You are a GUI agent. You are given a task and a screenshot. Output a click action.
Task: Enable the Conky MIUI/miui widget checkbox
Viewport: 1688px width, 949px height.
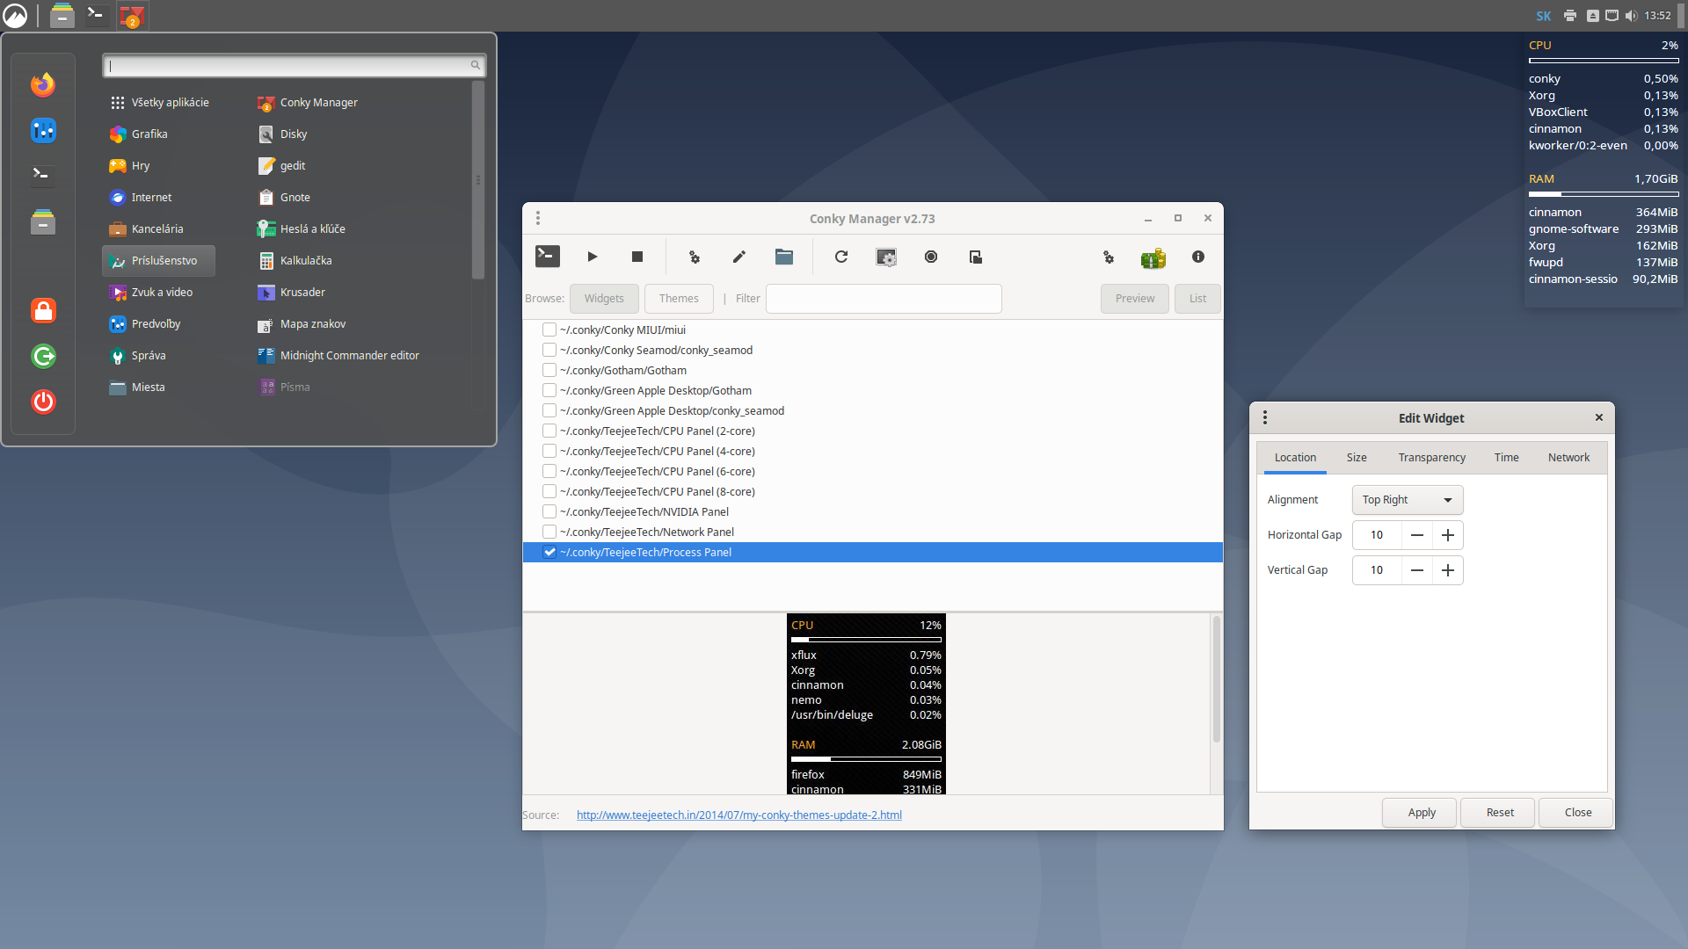[549, 330]
